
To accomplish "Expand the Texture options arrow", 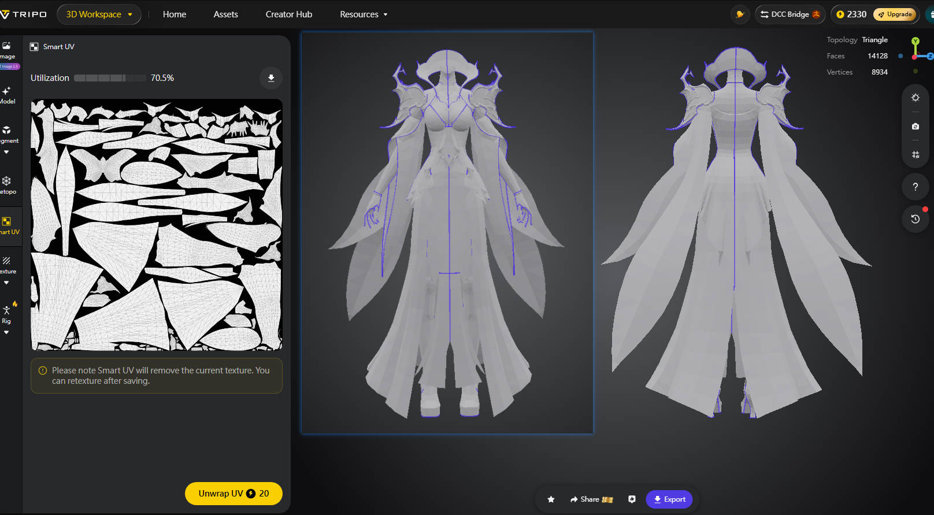I will [6, 283].
